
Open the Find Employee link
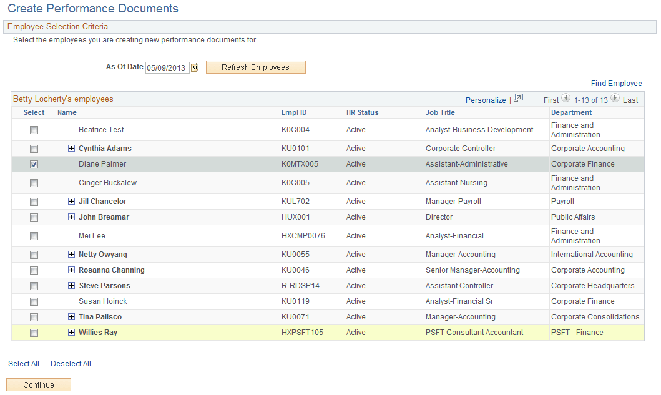[x=616, y=83]
